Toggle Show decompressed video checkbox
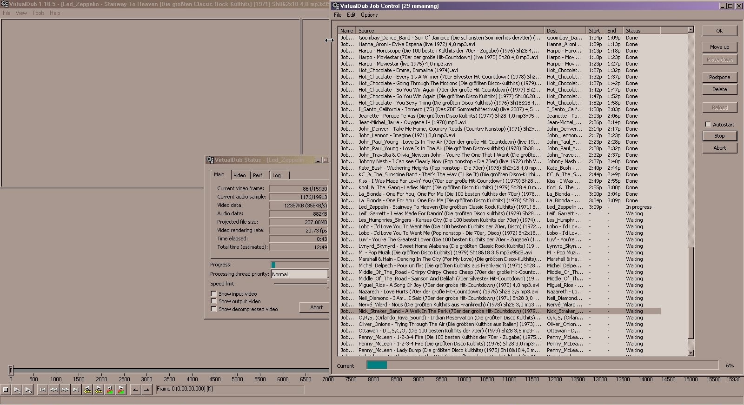The width and height of the screenshot is (744, 405). pos(214,309)
